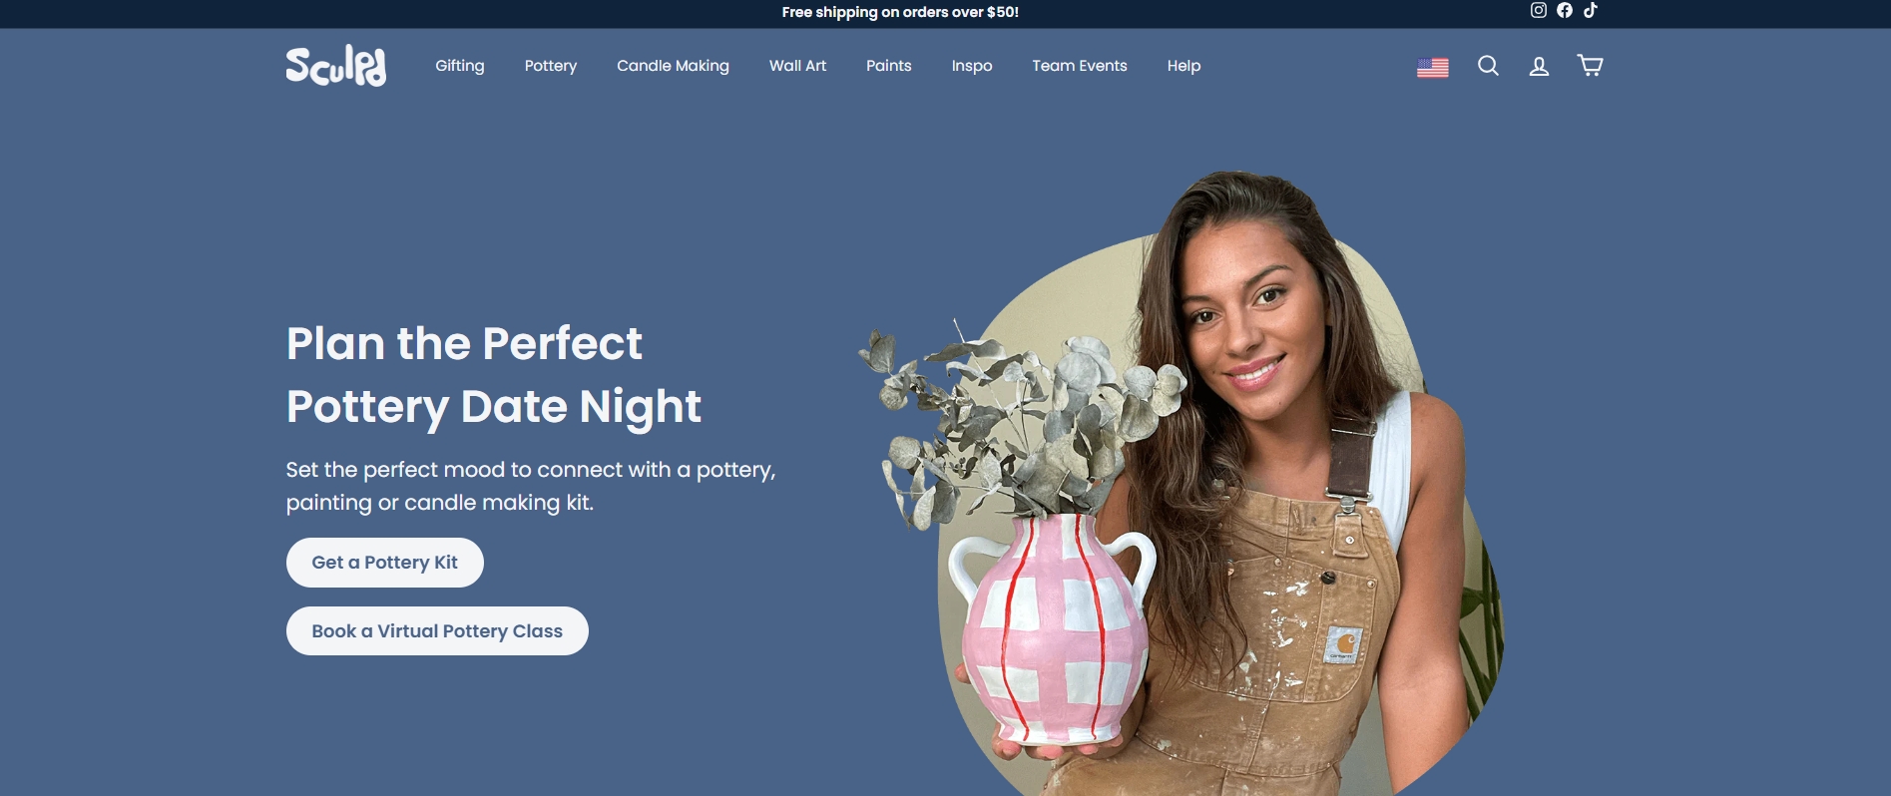This screenshot has height=796, width=1891.
Task: Open the TikTok icon in top bar
Action: point(1591,10)
